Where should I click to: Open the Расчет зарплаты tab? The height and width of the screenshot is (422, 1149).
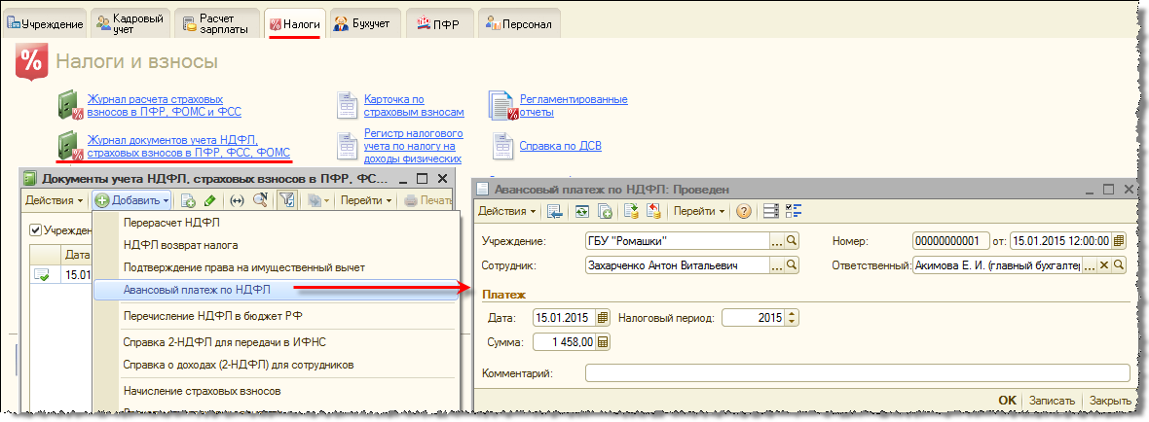(217, 22)
